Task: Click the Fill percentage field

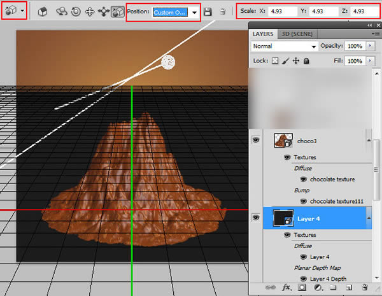Action: click(x=355, y=61)
